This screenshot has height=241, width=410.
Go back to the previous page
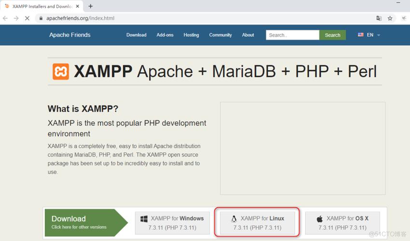click(5, 18)
